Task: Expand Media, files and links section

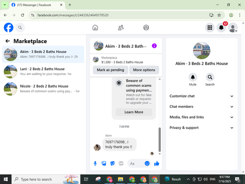Action: click(201, 117)
